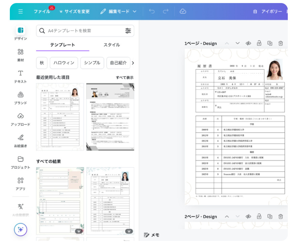Click the search filter sliders icon
Screen dimensions: 301x246
coord(128,31)
